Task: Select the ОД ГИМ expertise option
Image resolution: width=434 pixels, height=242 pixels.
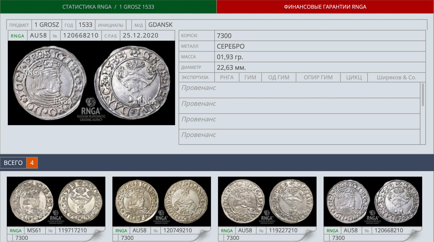Action: pyautogui.click(x=279, y=77)
